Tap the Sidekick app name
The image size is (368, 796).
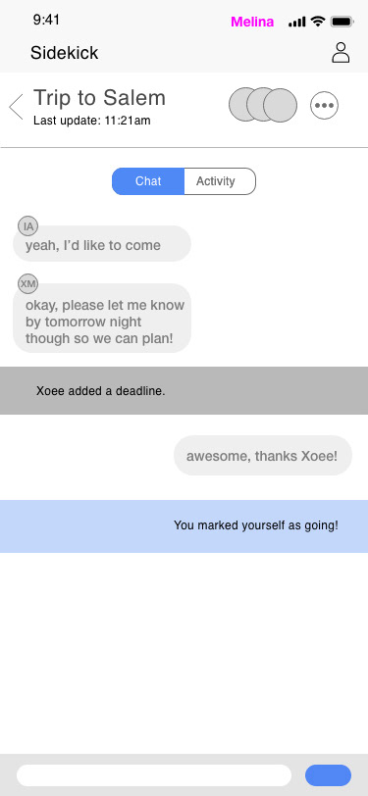pyautogui.click(x=64, y=53)
